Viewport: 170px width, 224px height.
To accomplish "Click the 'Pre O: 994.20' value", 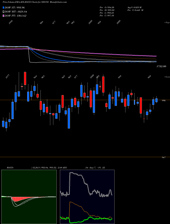I will point(107,7).
